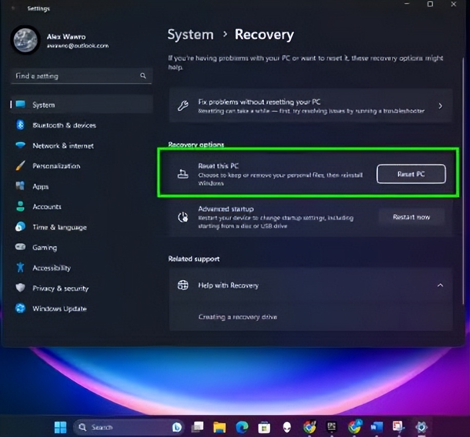Collapse the Help with Recovery section
This screenshot has height=437, width=470.
coord(440,285)
